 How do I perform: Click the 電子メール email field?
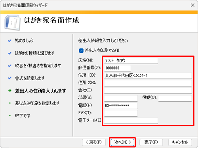[x=131, y=121]
